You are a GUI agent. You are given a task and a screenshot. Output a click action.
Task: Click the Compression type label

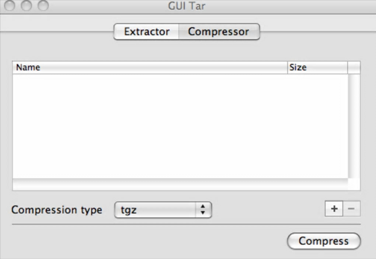(57, 210)
